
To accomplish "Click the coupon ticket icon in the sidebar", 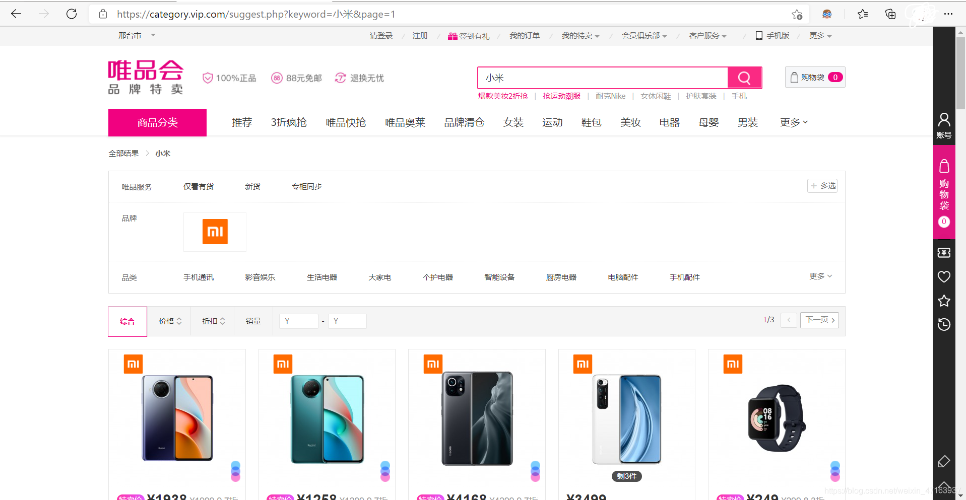I will coord(944,253).
